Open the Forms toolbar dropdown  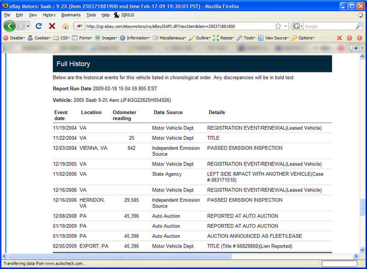82,38
